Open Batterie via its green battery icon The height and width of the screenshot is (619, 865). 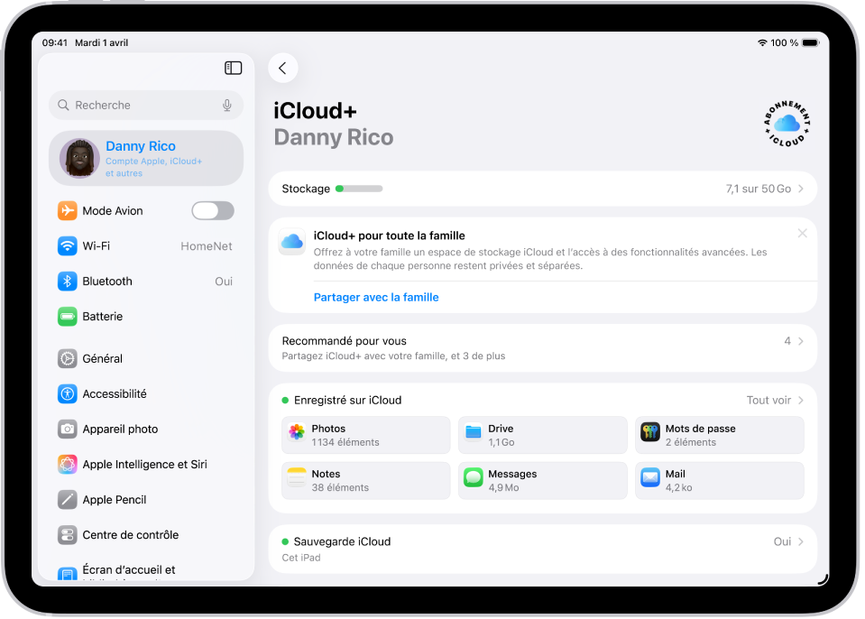[x=67, y=316]
